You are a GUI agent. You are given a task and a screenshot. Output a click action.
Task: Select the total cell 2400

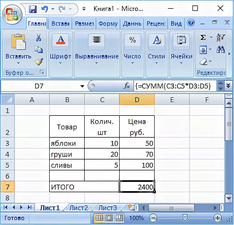click(137, 187)
